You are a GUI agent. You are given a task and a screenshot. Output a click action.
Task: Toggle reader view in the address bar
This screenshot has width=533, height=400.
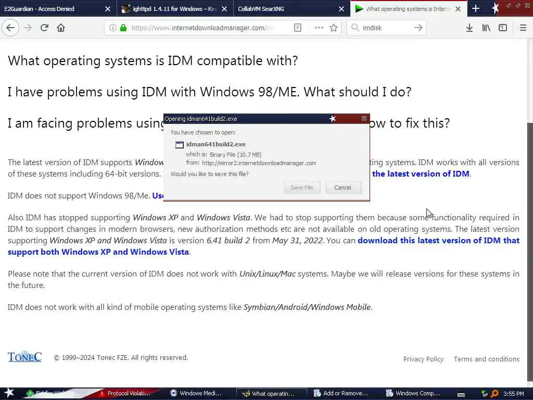297,28
